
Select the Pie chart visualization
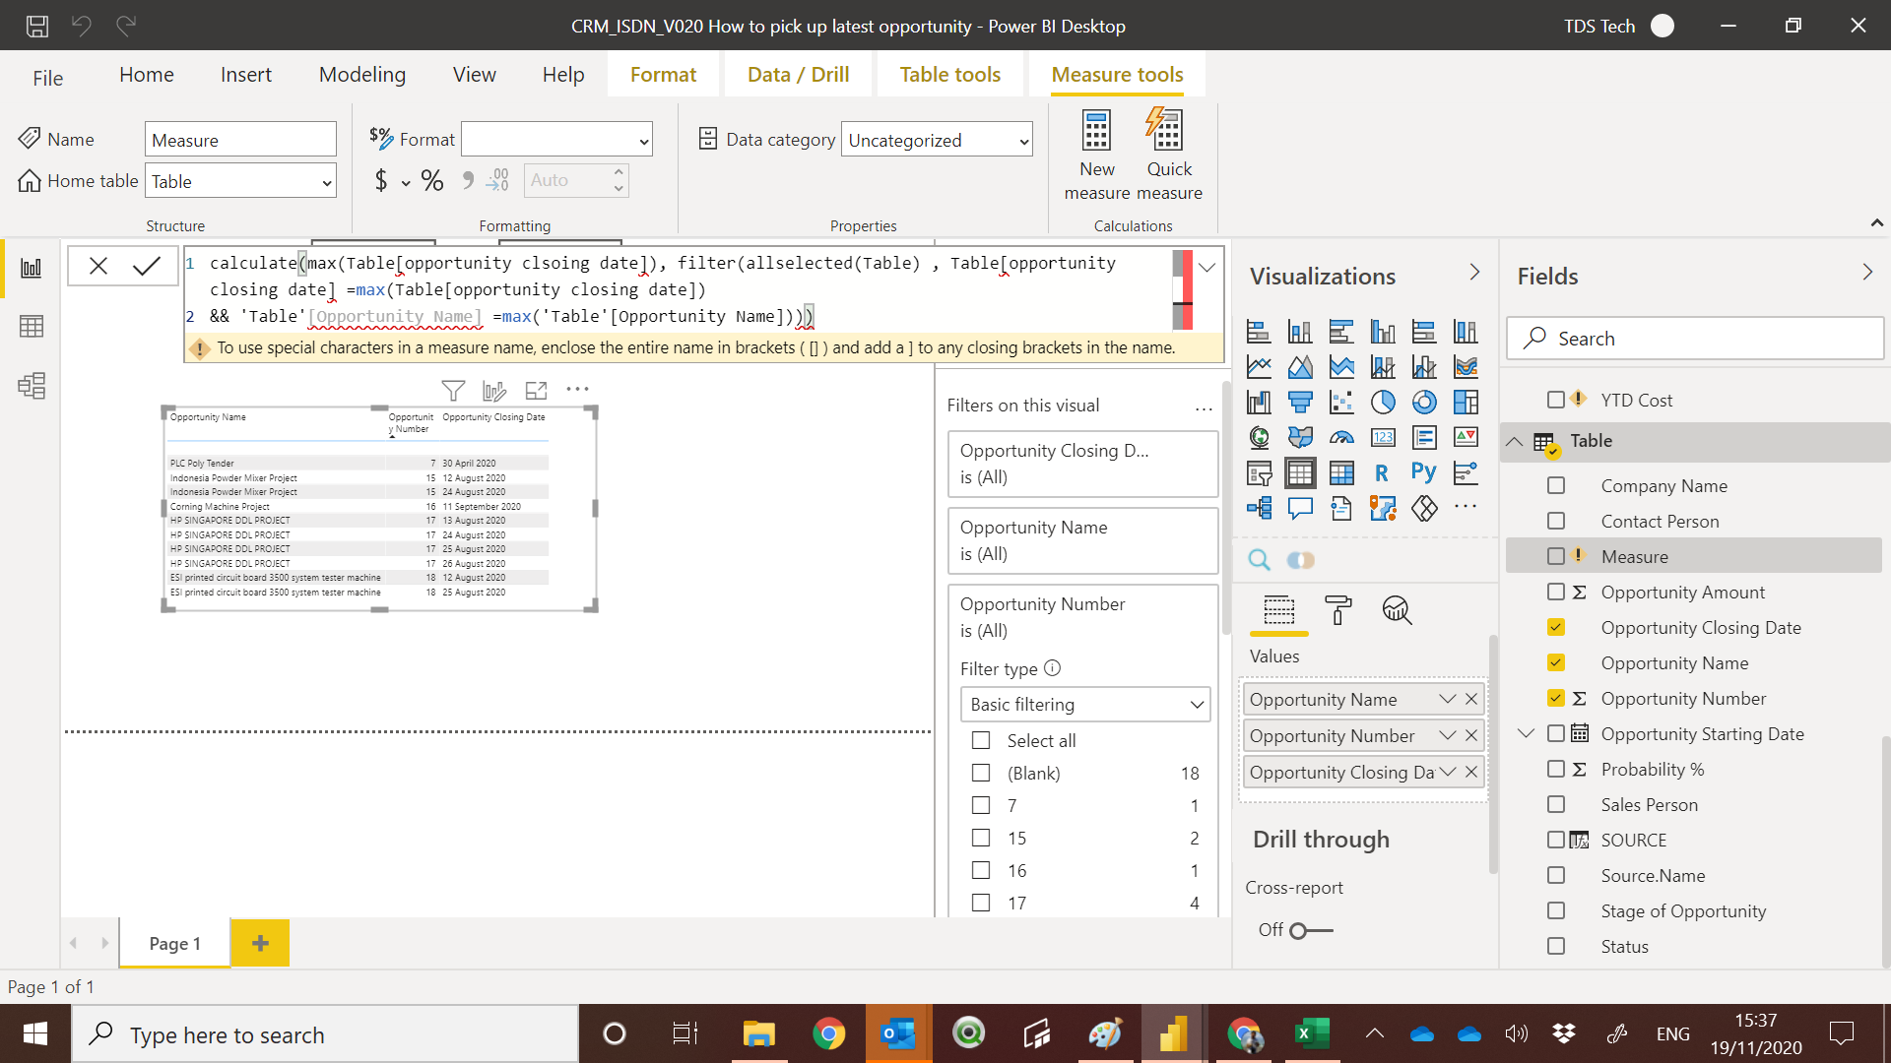point(1383,402)
